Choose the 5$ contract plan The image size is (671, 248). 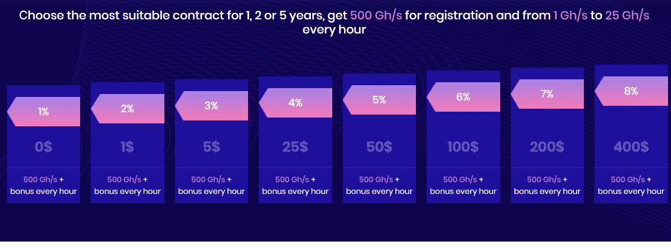(x=211, y=147)
